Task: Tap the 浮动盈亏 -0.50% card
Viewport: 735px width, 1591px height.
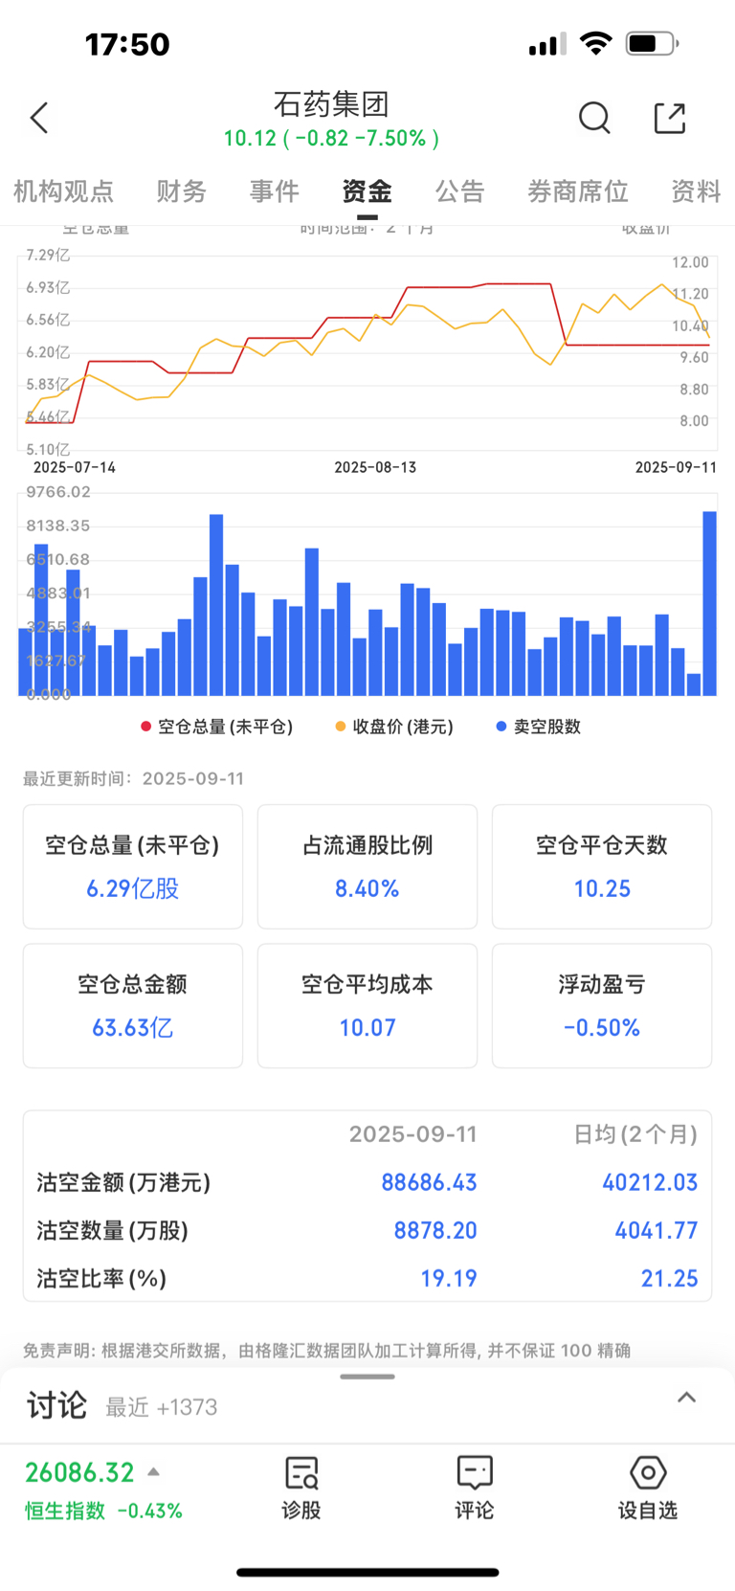Action: (x=602, y=1005)
